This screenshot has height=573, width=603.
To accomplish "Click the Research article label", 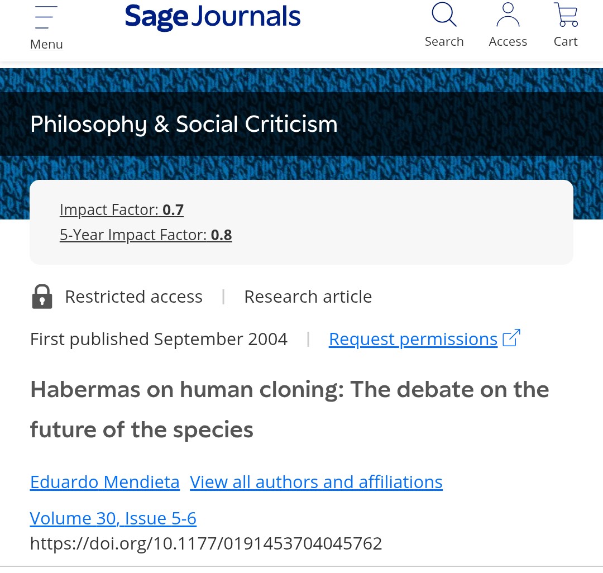I will pos(308,297).
